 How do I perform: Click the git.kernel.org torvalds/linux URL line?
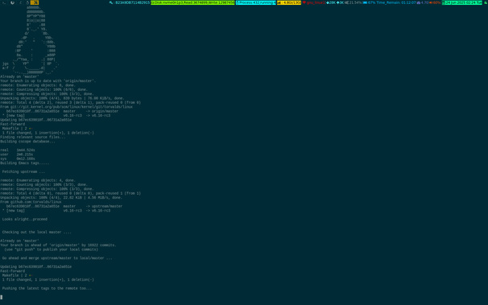(66, 107)
